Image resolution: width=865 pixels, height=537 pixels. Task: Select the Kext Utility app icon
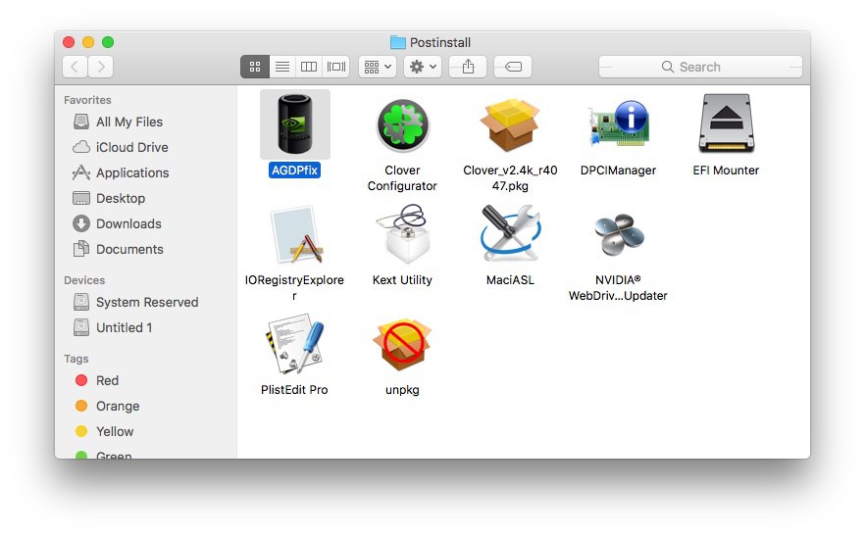click(x=403, y=234)
